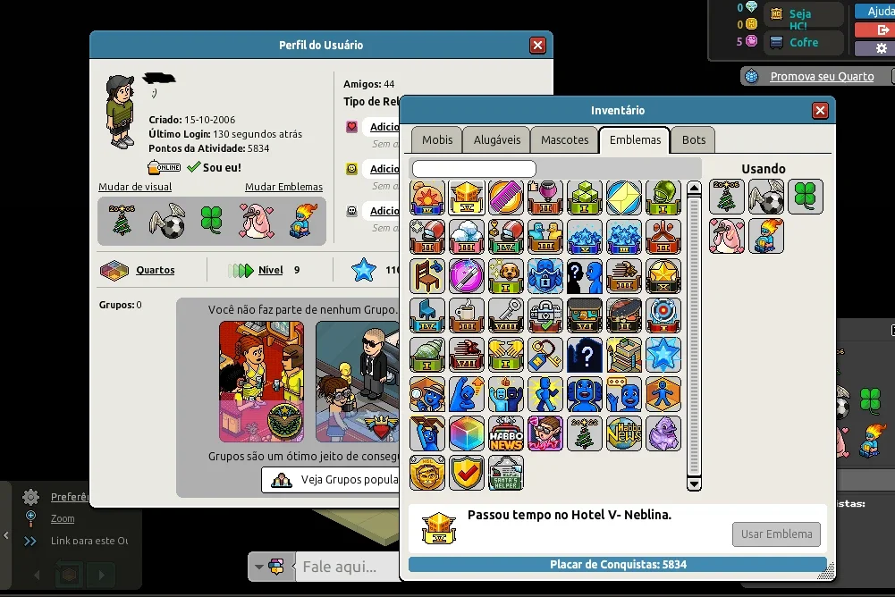The width and height of the screenshot is (895, 597).
Task: Click the up arrow of the badge scrollbar
Action: click(694, 188)
